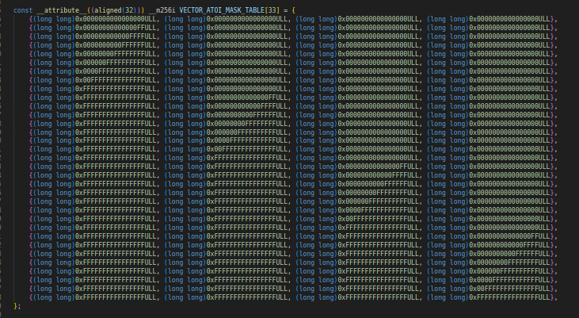579x318 pixels.
Task: Click 0x00000000000000FFULL that begins its line
Action: 116,28
